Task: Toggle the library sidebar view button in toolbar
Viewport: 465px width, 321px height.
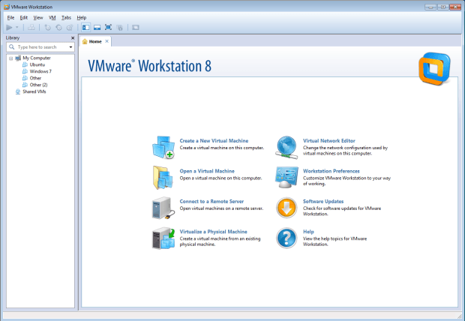Action: pos(85,27)
